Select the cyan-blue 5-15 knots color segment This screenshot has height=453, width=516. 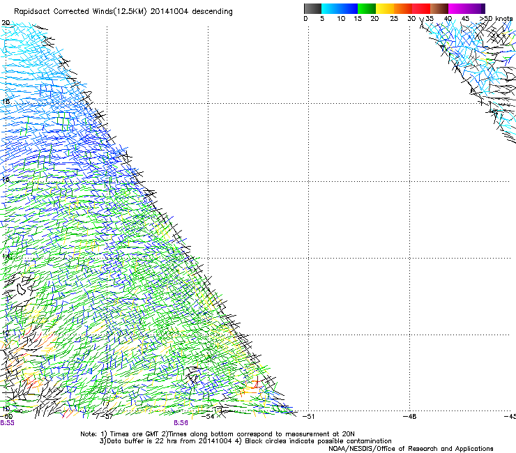[340, 8]
